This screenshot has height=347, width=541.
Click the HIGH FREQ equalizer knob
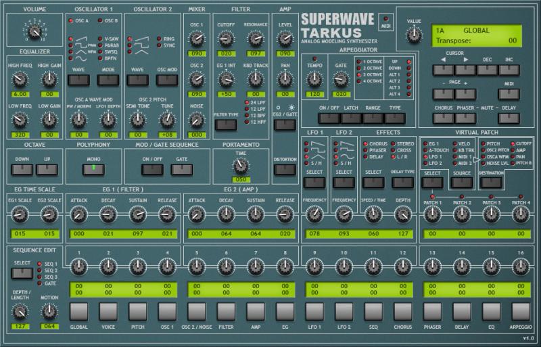[x=20, y=80]
